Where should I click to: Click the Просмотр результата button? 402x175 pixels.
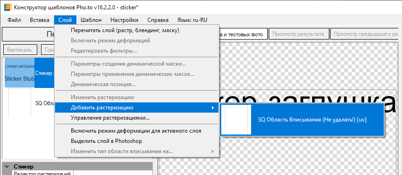299,34
